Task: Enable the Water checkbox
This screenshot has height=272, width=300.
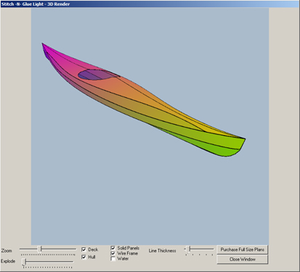Action: coord(113,259)
